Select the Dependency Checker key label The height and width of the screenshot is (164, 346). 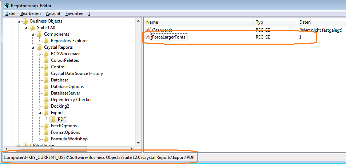pyautogui.click(x=71, y=100)
